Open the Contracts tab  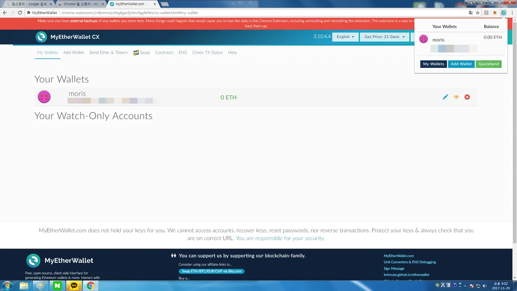click(164, 53)
